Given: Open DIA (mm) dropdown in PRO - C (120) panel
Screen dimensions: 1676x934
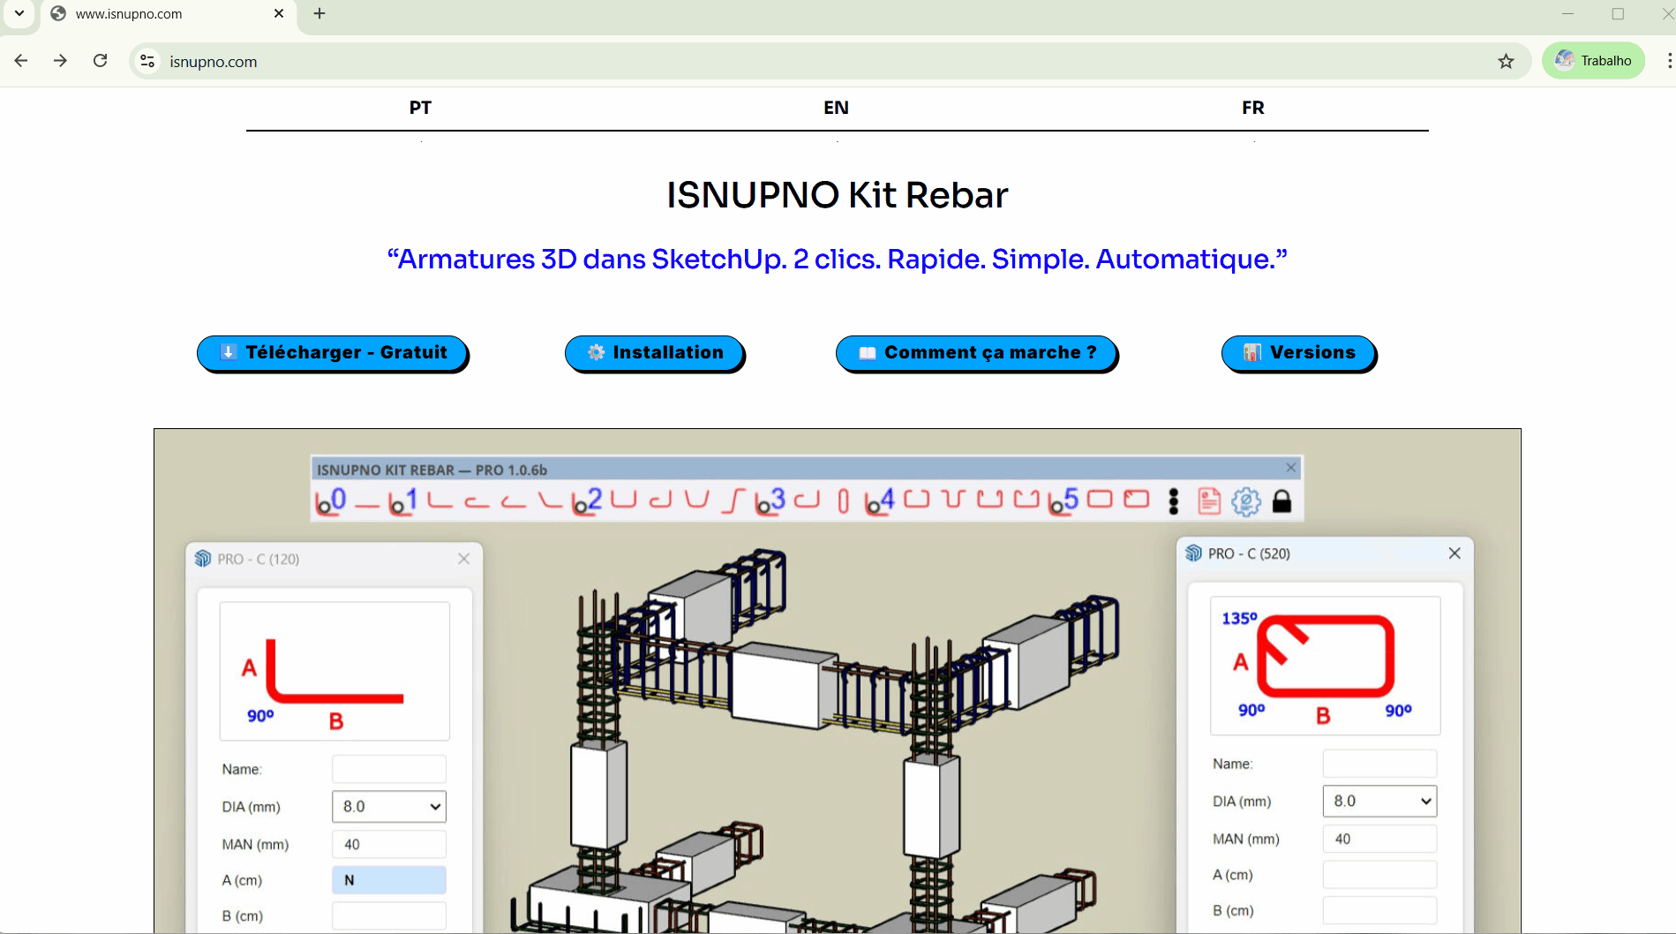Looking at the screenshot, I should coord(388,806).
